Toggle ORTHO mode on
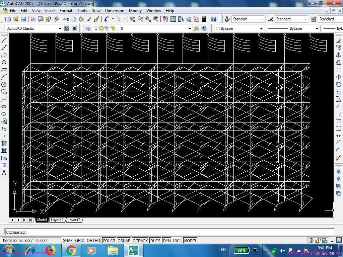 point(93,240)
